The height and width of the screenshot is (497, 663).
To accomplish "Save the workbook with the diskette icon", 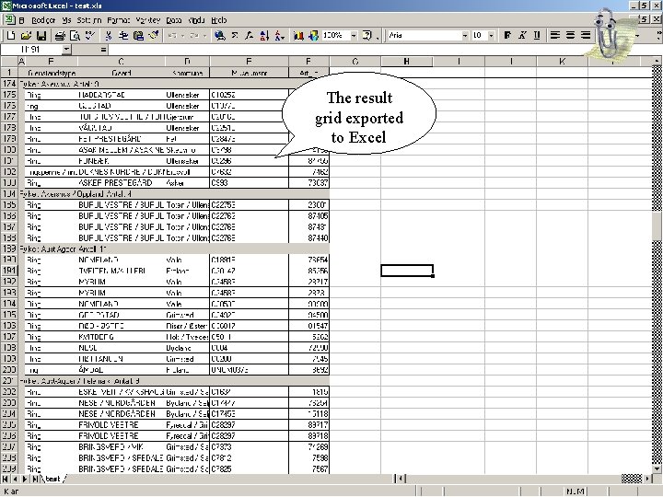I will click(x=41, y=36).
